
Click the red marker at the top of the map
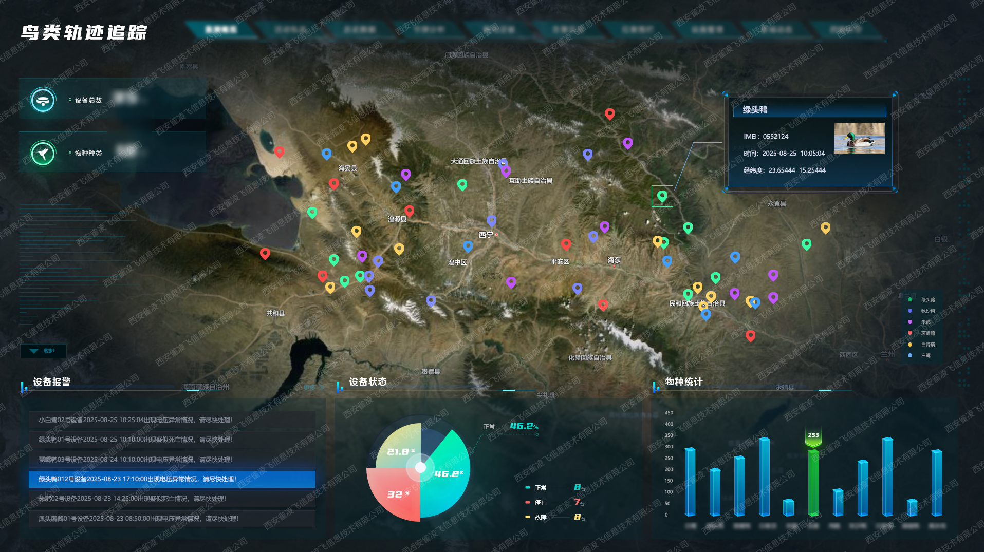click(x=609, y=113)
